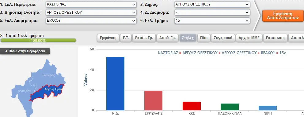Select the Εμφάνιση toolbar button

coord(108,38)
